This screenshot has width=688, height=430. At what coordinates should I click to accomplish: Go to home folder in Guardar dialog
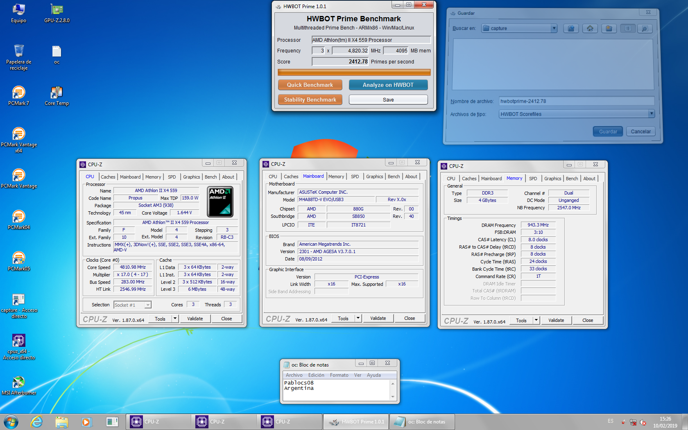click(590, 28)
